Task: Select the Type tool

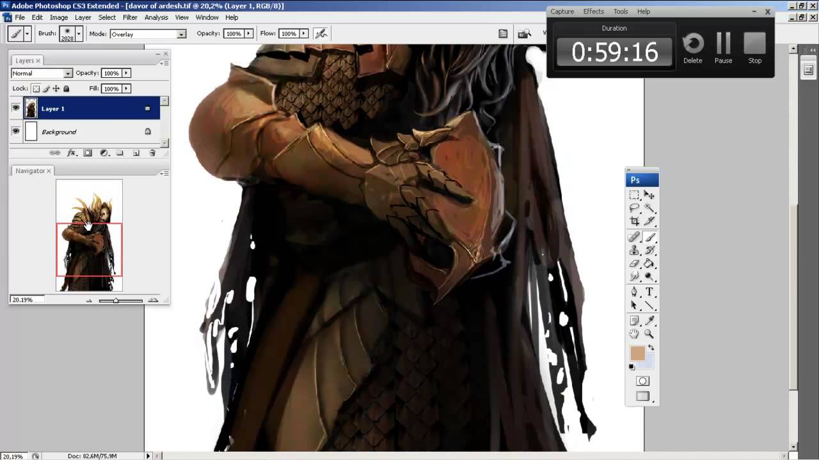Action: tap(649, 292)
